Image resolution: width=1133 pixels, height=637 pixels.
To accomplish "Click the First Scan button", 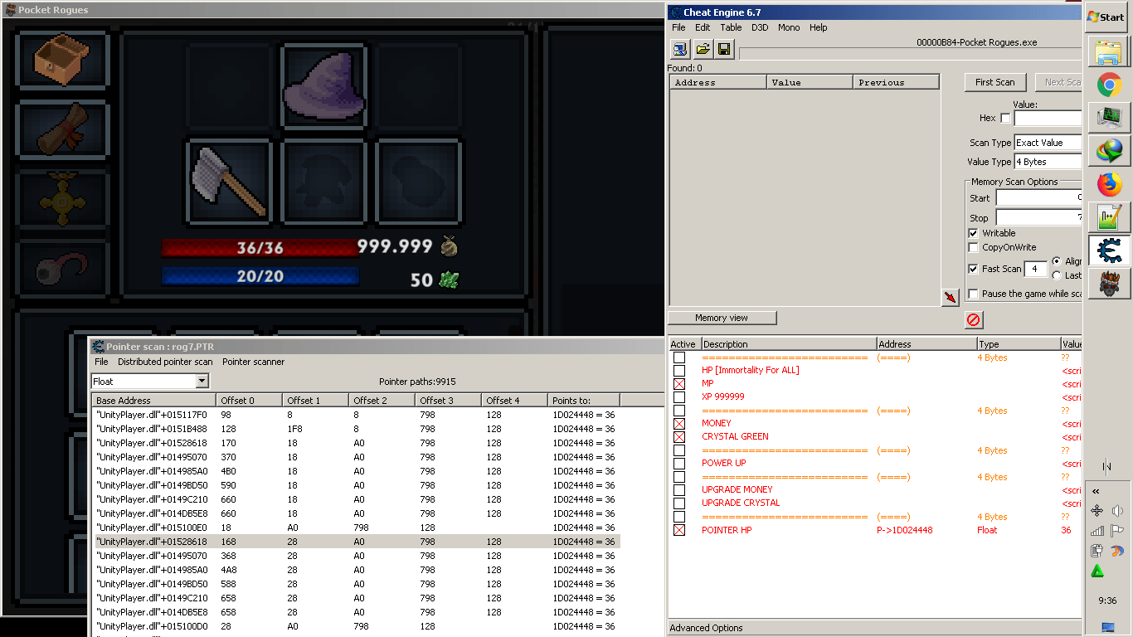I will point(995,82).
